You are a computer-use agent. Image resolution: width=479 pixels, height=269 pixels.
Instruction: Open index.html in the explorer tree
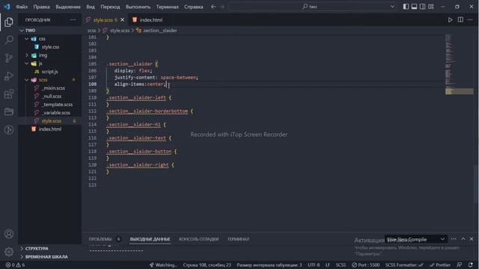(50, 129)
